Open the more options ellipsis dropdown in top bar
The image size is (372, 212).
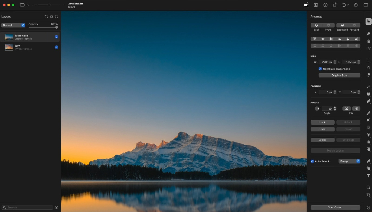[x=345, y=5]
